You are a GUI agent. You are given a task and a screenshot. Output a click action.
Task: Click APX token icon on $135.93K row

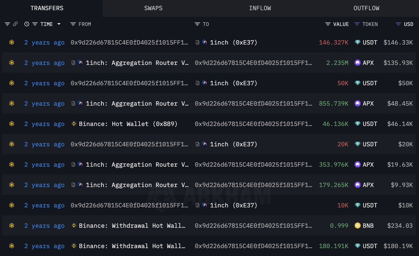357,63
